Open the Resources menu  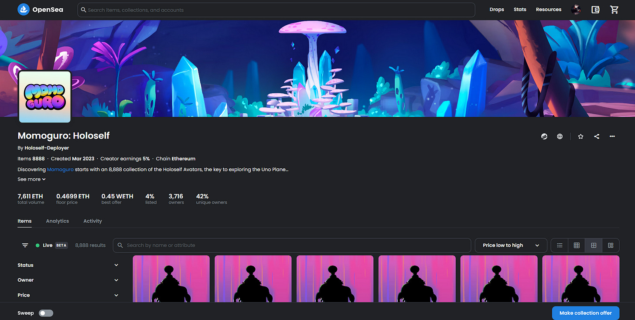coord(549,10)
